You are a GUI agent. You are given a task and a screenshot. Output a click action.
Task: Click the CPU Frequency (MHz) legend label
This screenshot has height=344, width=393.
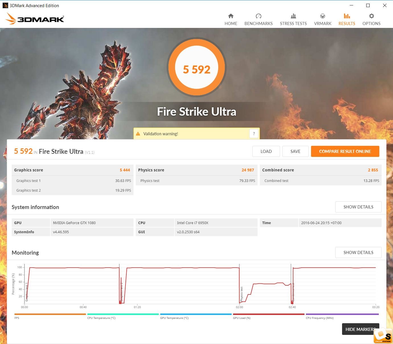point(320,318)
